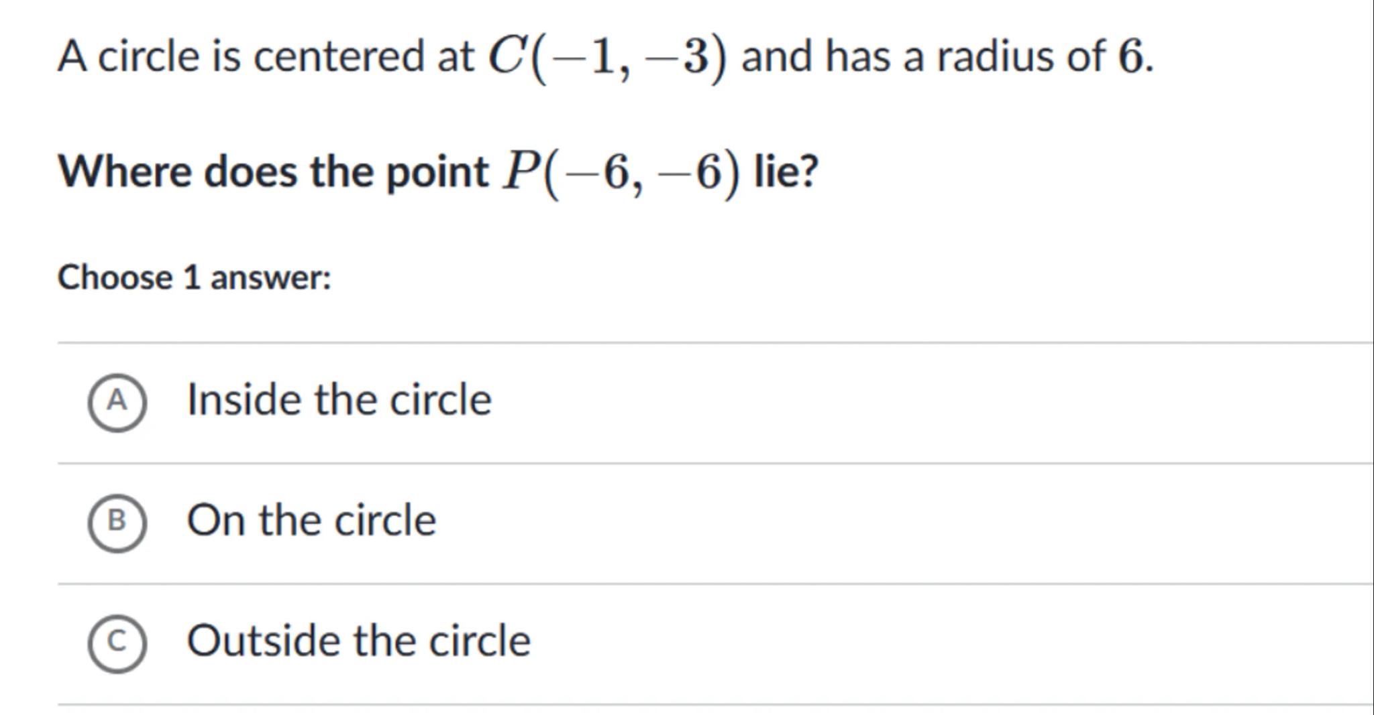Click the center point C(−1,−3) expression
Screen dimensions: 1374x715
[x=607, y=57]
